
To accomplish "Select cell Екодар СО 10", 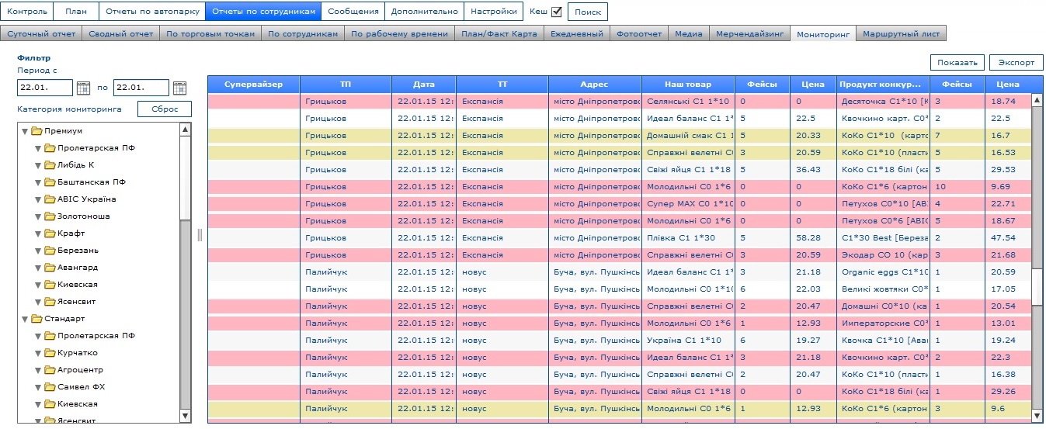I will point(884,254).
